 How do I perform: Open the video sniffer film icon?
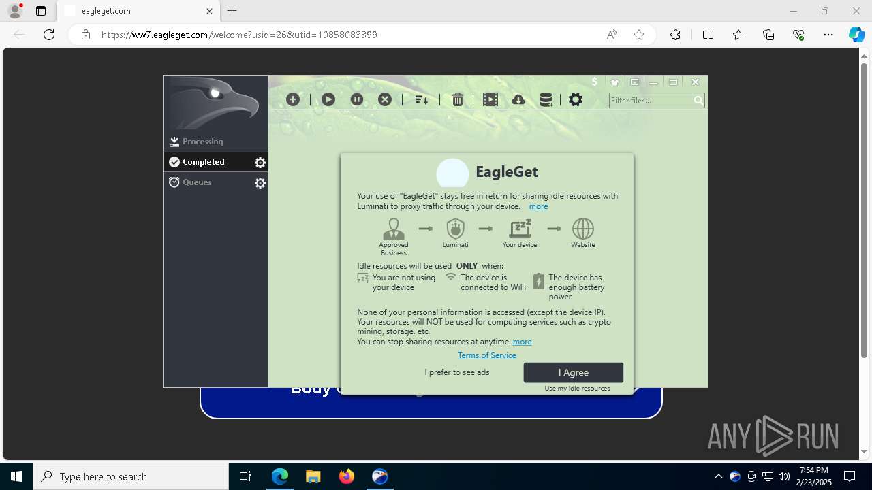(490, 99)
